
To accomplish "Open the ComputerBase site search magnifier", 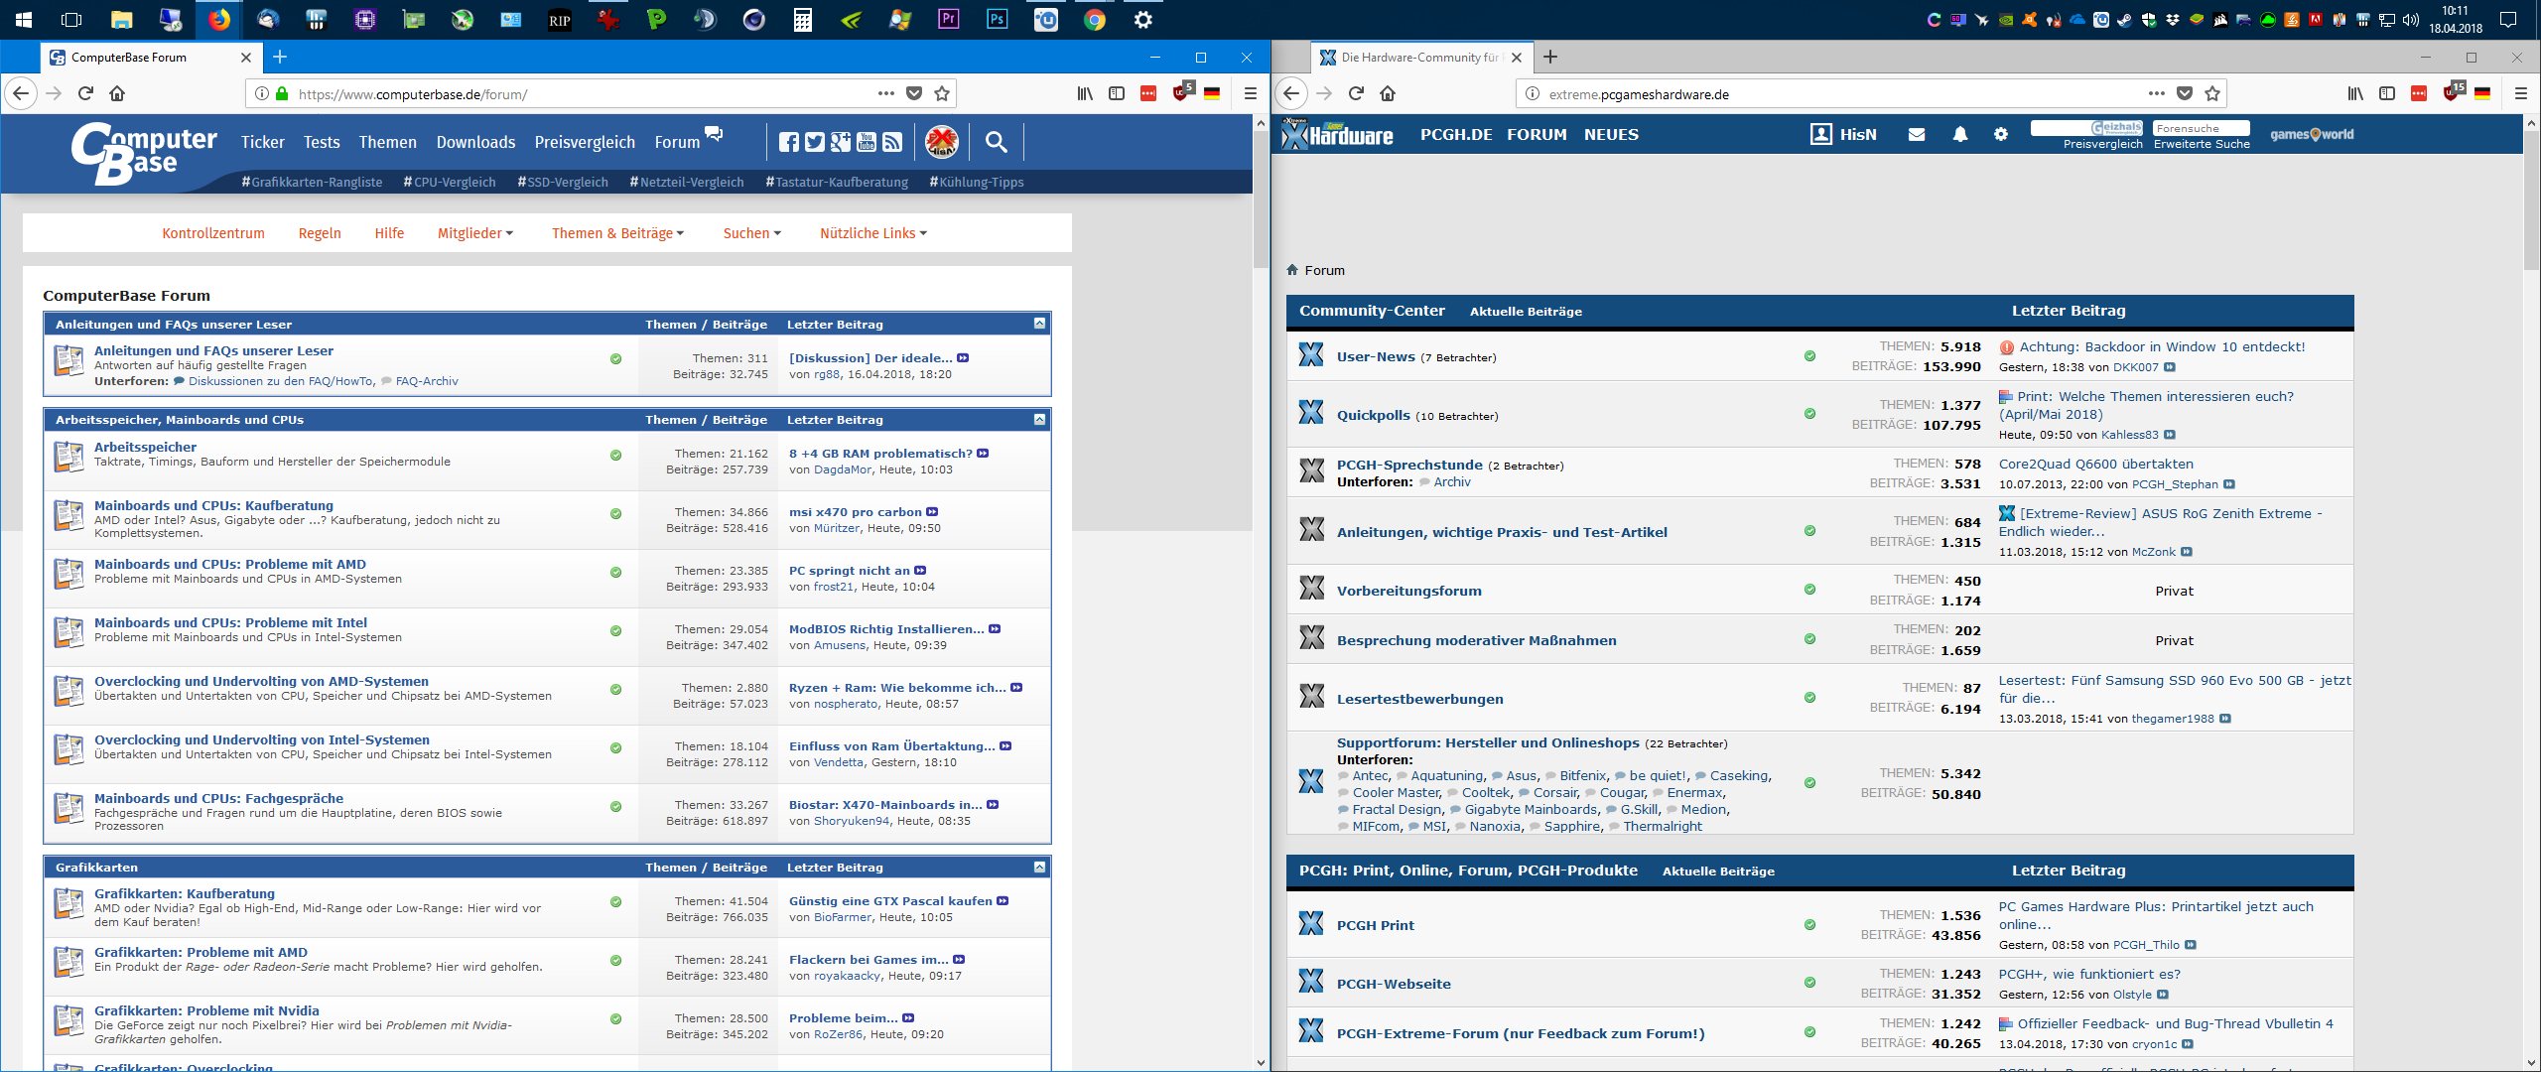I will 996,142.
